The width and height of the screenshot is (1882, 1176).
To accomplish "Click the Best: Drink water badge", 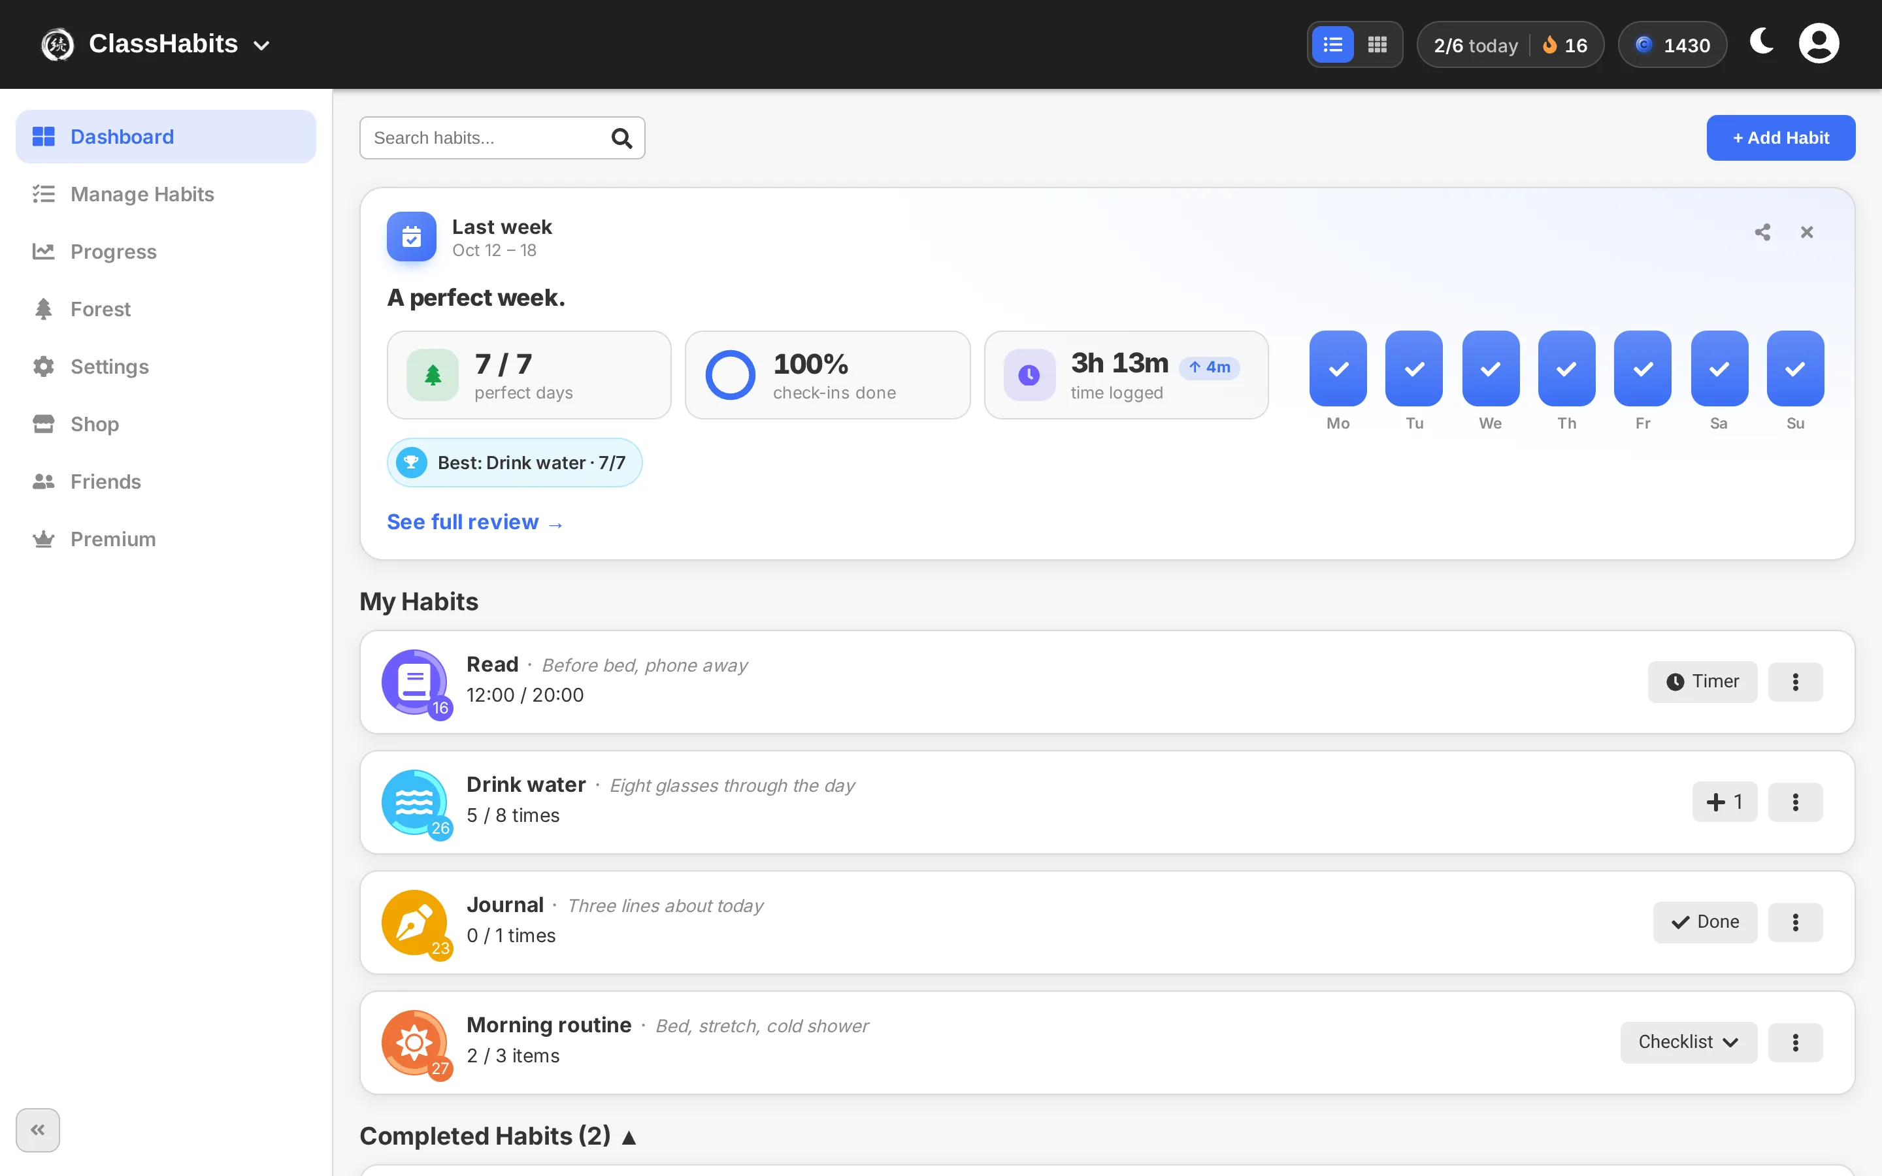I will tap(514, 463).
